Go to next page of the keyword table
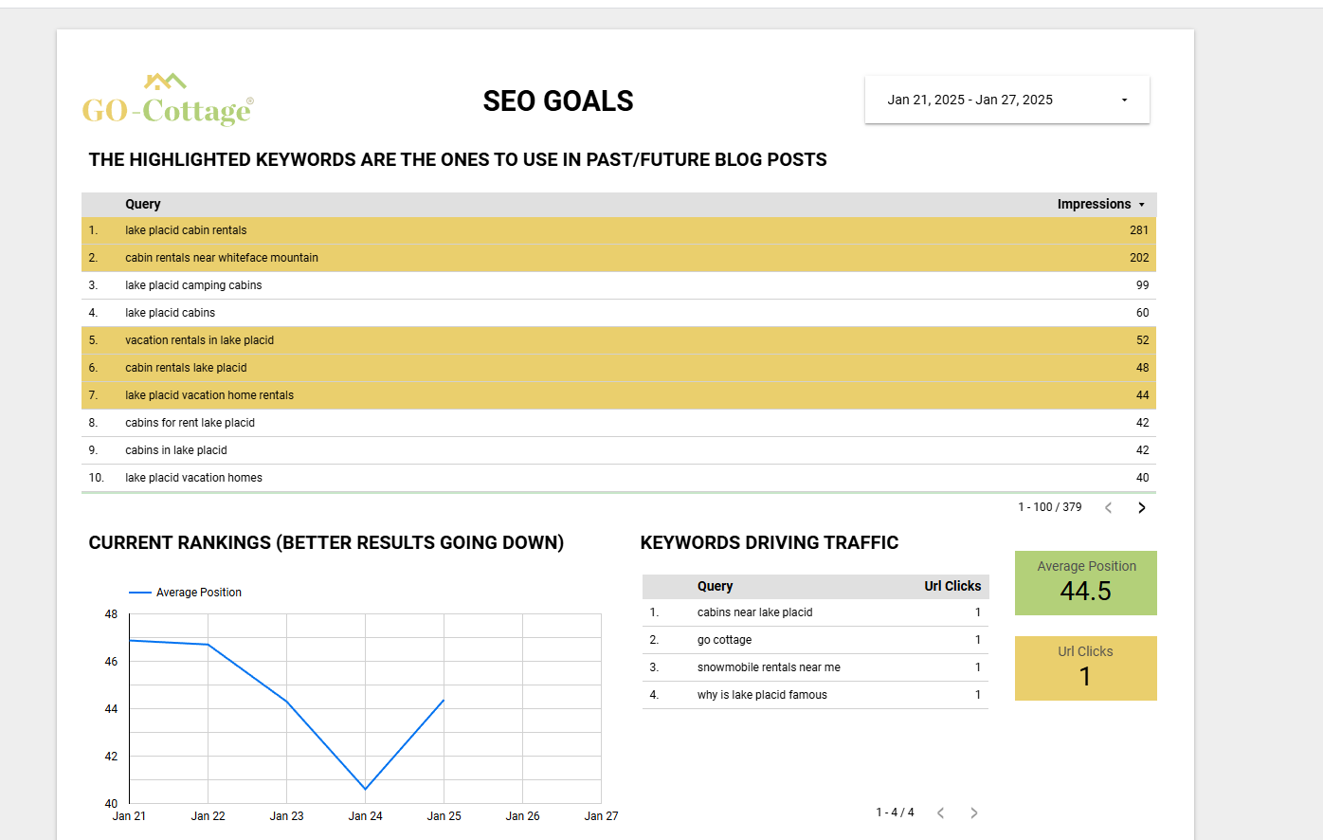 pyautogui.click(x=1141, y=507)
